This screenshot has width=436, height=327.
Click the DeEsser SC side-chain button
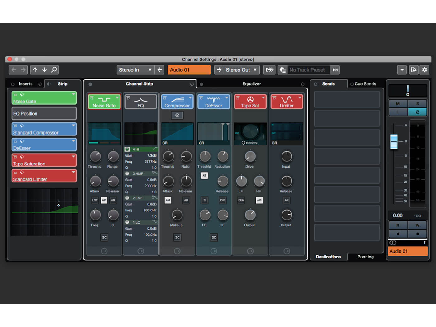coord(214,237)
